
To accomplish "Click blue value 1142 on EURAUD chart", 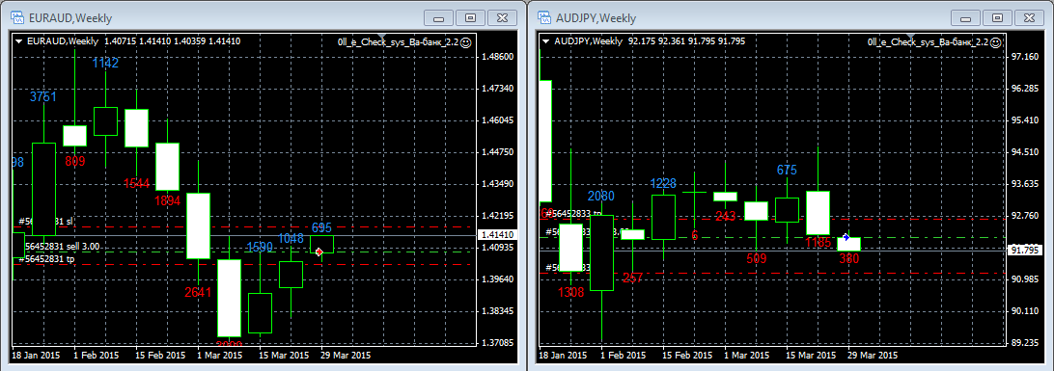I will [105, 63].
